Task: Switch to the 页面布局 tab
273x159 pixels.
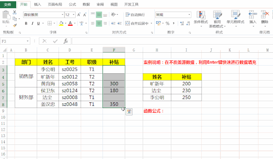Action: click(x=55, y=4)
